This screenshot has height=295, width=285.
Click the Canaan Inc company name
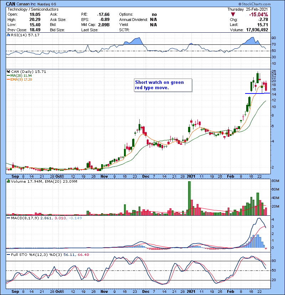tap(26, 4)
